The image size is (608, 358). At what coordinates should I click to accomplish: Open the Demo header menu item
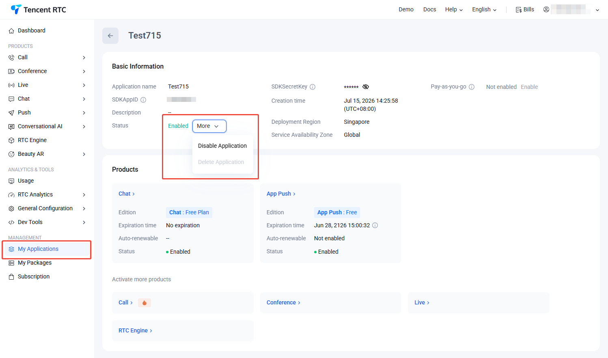click(406, 9)
